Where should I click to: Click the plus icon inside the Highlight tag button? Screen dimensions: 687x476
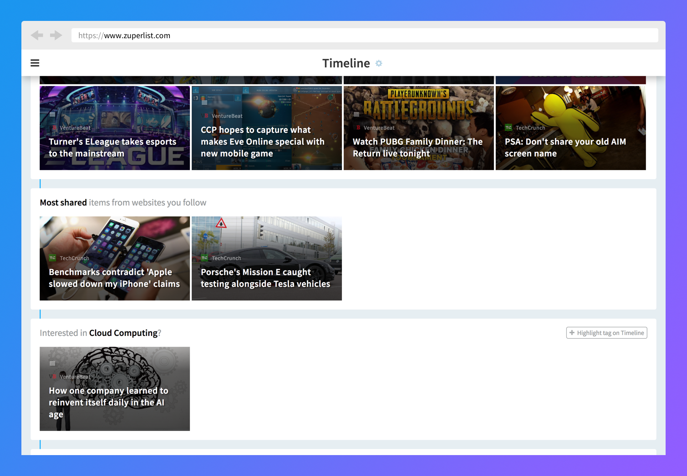click(x=572, y=333)
